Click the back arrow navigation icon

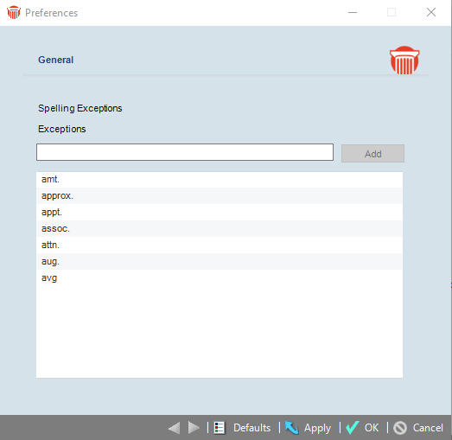174,428
